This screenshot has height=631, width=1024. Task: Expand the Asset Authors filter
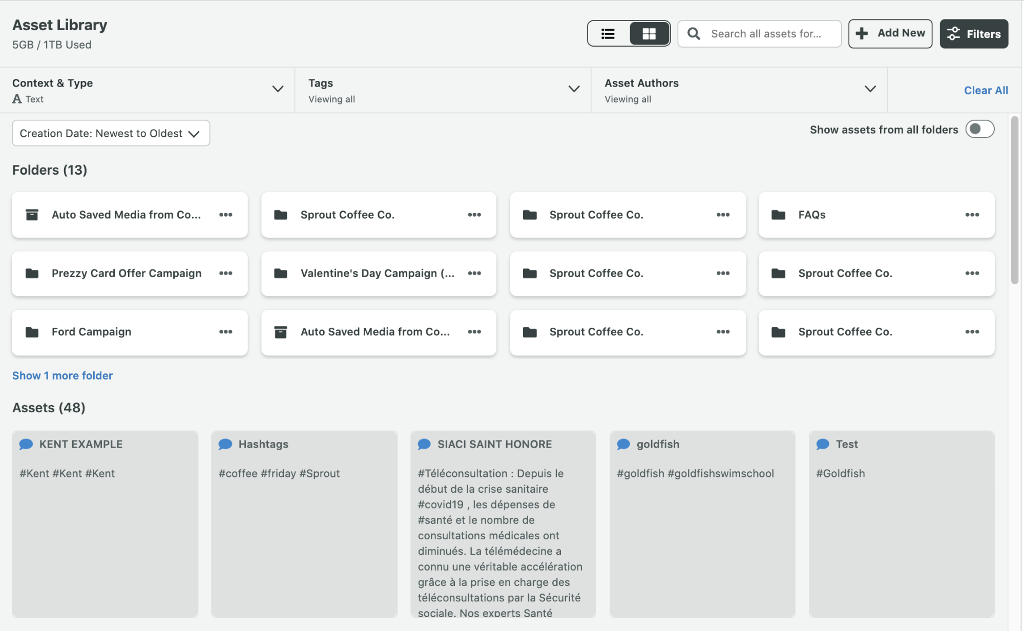point(870,89)
